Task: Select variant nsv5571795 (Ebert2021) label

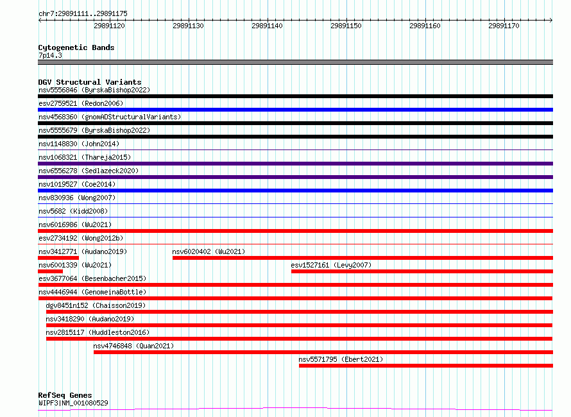Action: coord(341,359)
